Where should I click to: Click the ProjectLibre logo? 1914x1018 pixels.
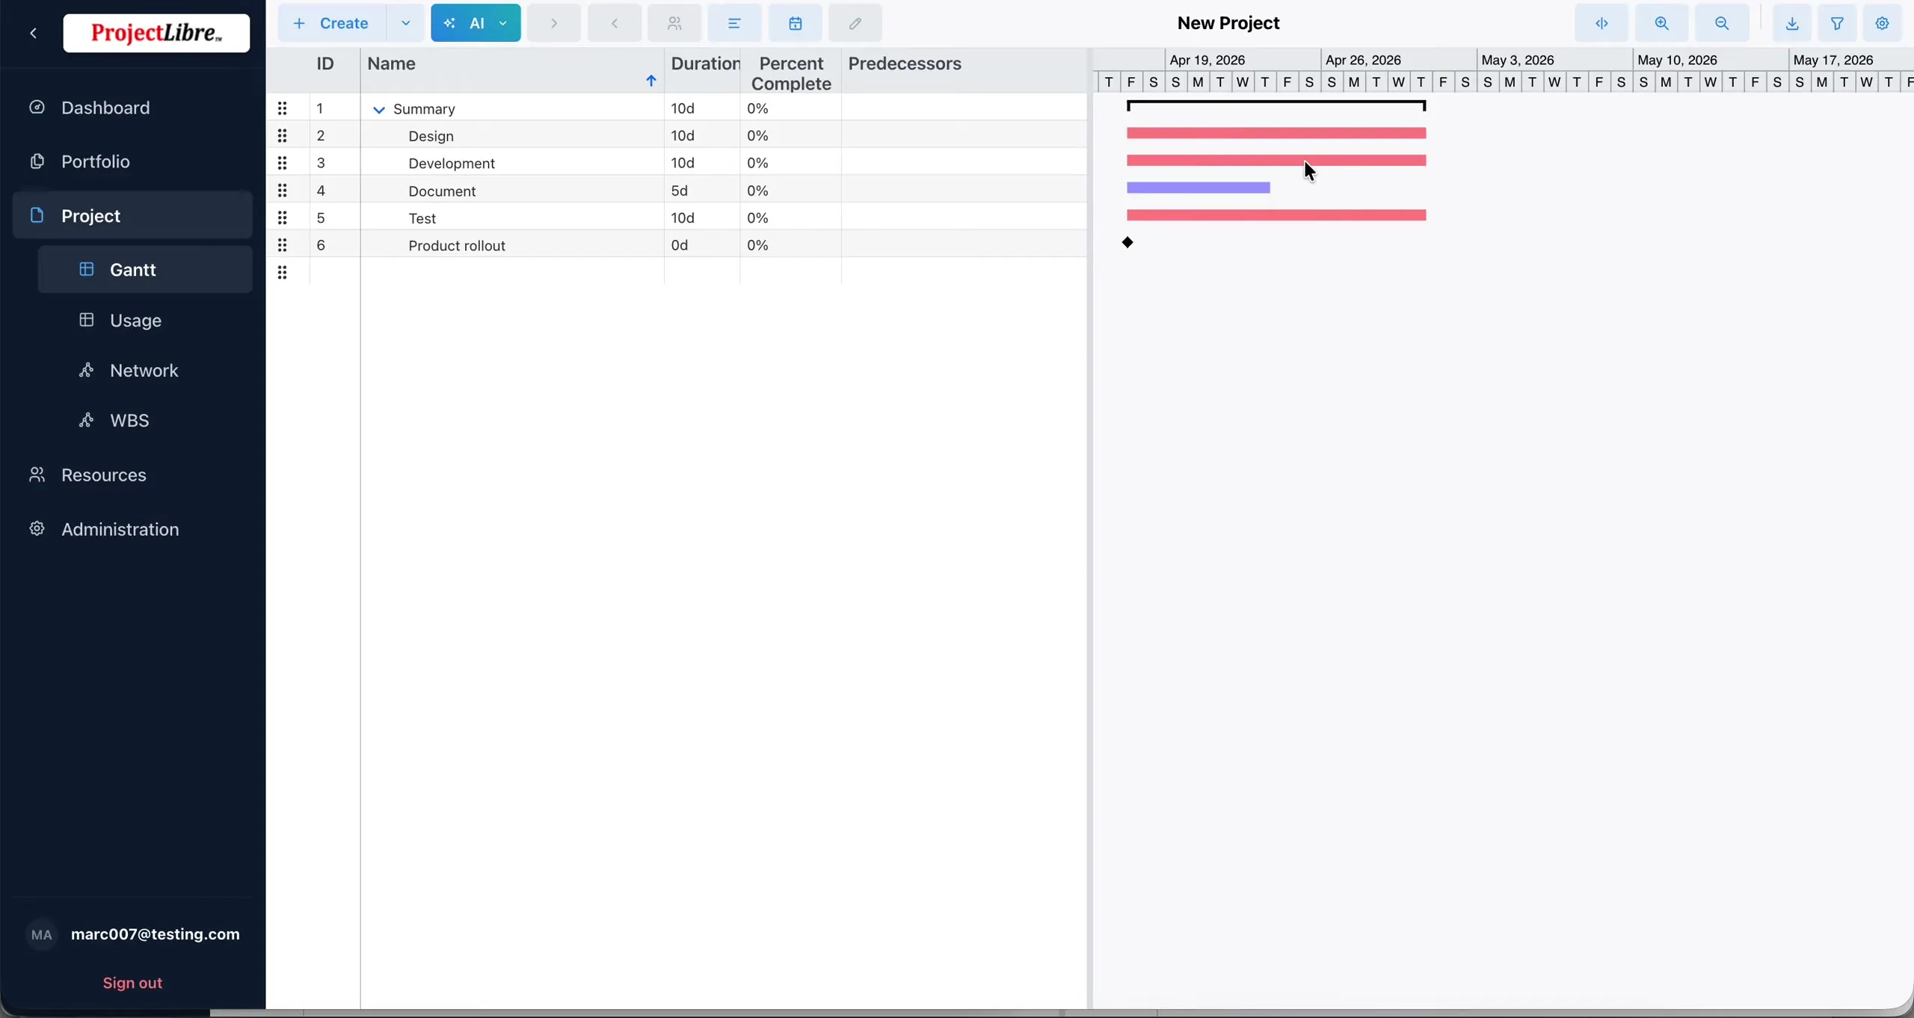coord(156,33)
